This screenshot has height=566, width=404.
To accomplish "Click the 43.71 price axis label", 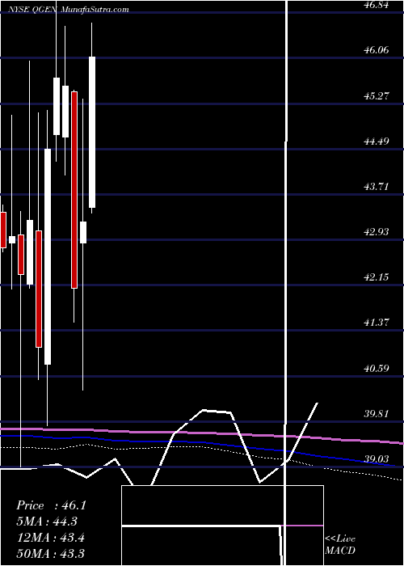I will pos(377,187).
